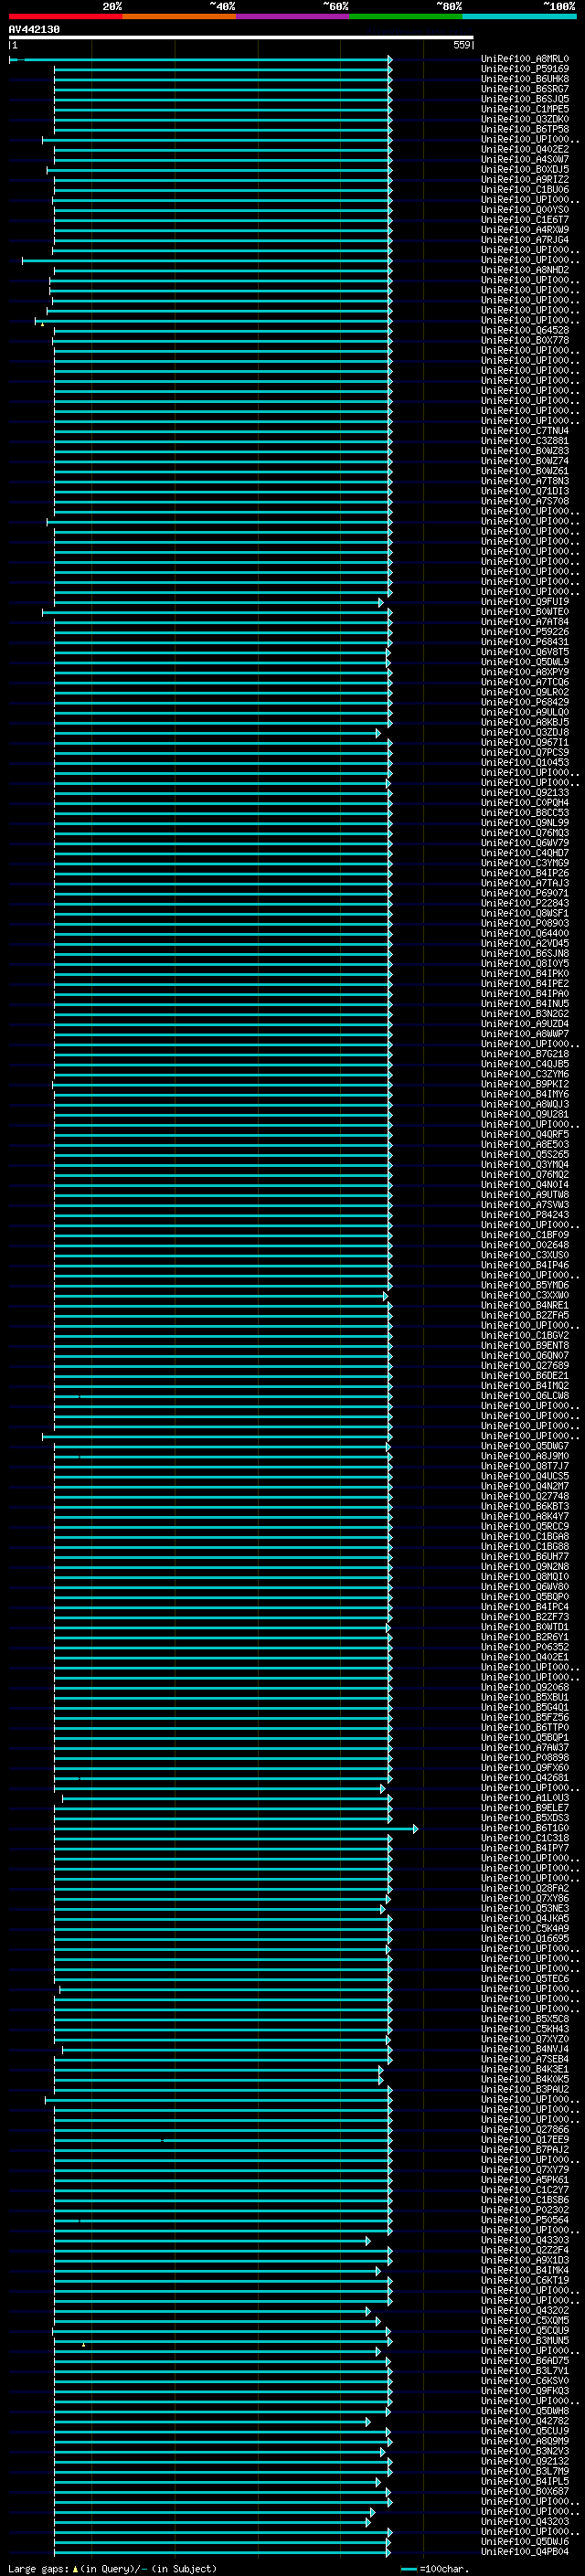Open hit UniRef100_Q5DWL9
This screenshot has width=585, height=2576.
[525, 662]
